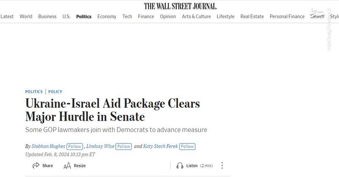Click the Share arrow icon

click(36, 166)
